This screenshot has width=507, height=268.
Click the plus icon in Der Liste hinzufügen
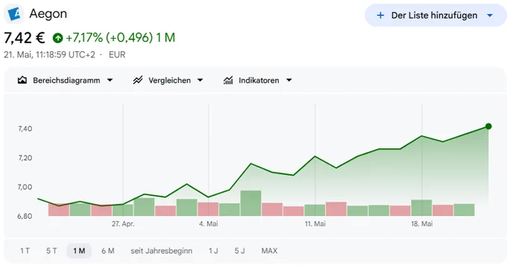pos(380,15)
